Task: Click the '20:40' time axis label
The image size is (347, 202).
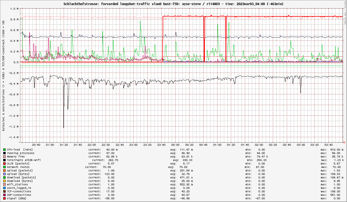Action: tap(36, 145)
